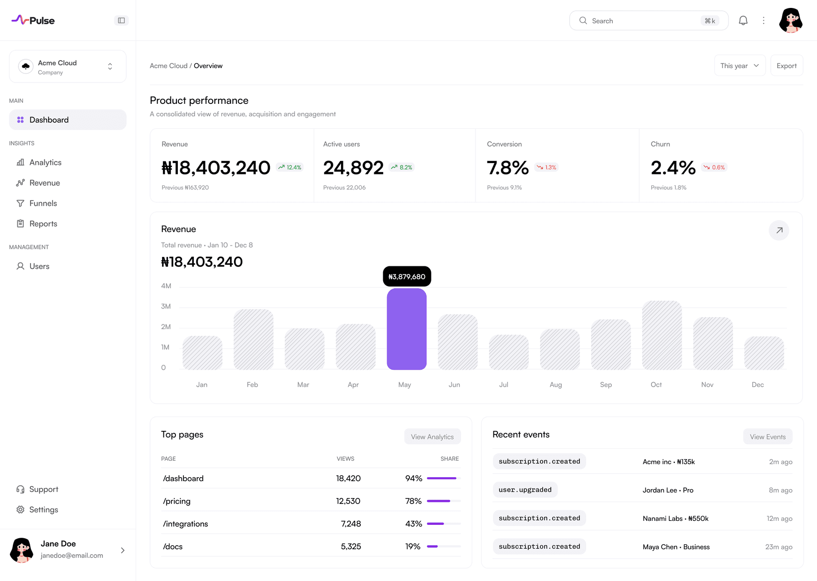This screenshot has width=817, height=581.
Task: Expand the Acme Cloud company switcher
Action: click(x=68, y=67)
